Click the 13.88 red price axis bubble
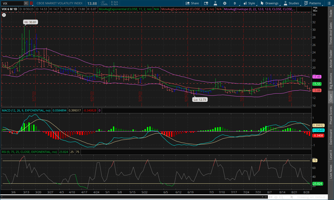This screenshot has height=200, width=334. point(317,90)
